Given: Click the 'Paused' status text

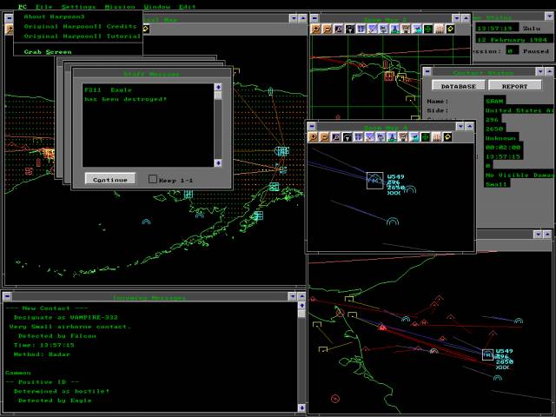Looking at the screenshot, I should click(536, 51).
